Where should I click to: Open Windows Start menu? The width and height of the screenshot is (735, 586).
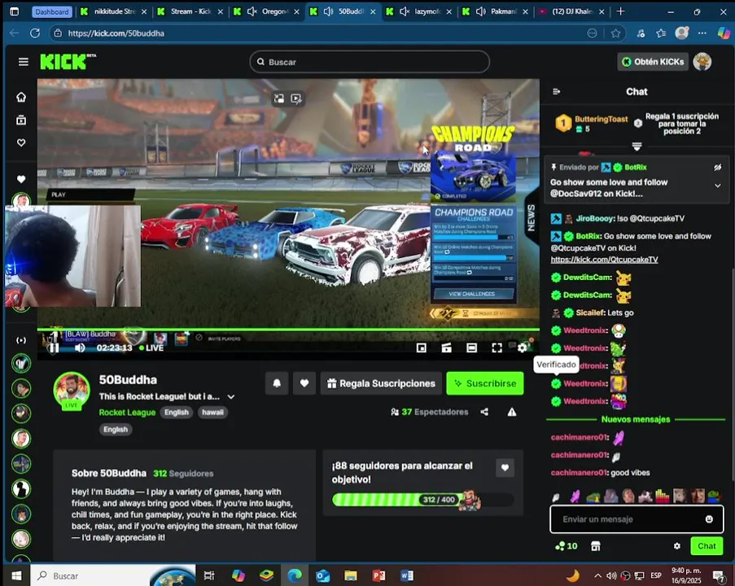point(16,575)
